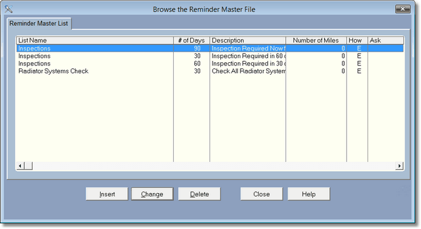The width and height of the screenshot is (421, 229).
Task: Click the horizontal scrollbar thumb
Action: pyautogui.click(x=28, y=166)
